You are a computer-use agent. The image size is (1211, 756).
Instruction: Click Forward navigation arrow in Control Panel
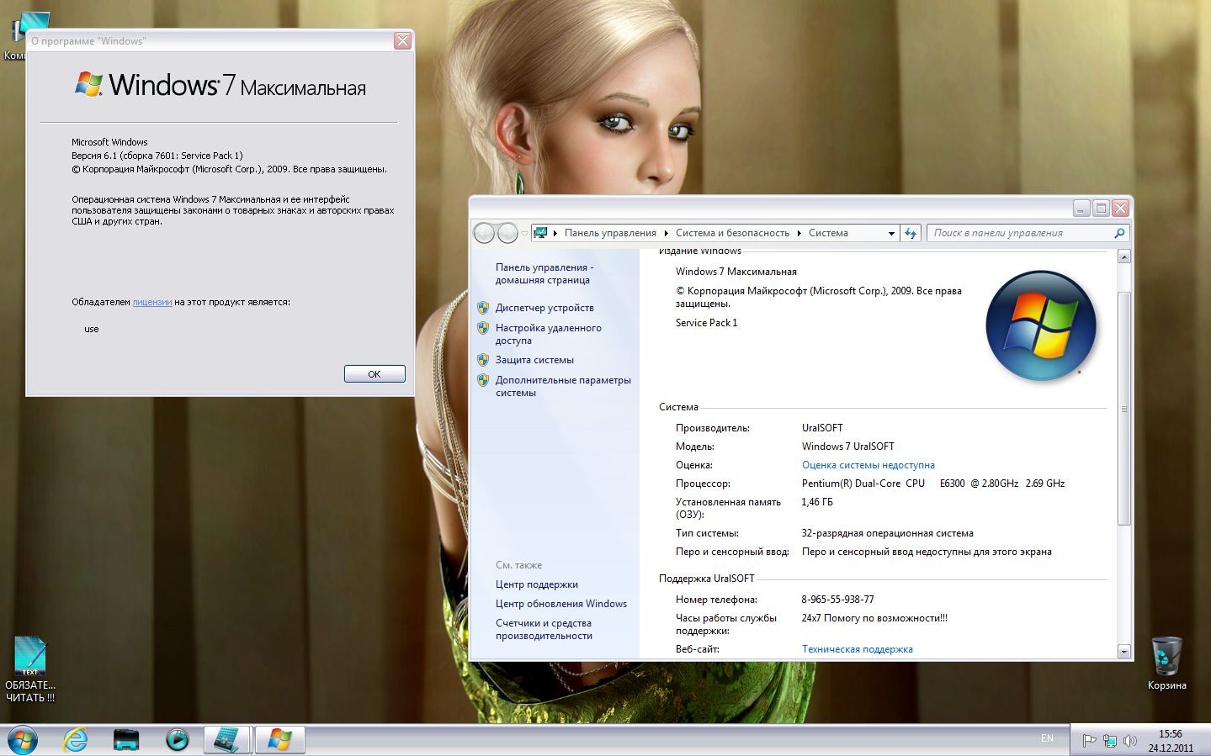[507, 233]
